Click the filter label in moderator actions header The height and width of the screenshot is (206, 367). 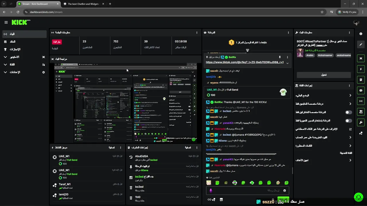click(188, 148)
